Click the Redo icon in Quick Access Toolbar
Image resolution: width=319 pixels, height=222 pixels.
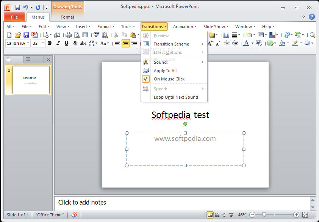point(38,8)
